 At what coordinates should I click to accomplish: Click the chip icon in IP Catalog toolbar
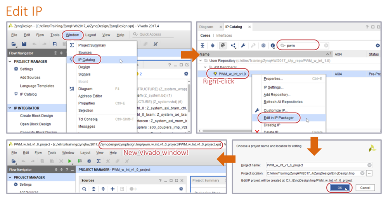coord(263,45)
